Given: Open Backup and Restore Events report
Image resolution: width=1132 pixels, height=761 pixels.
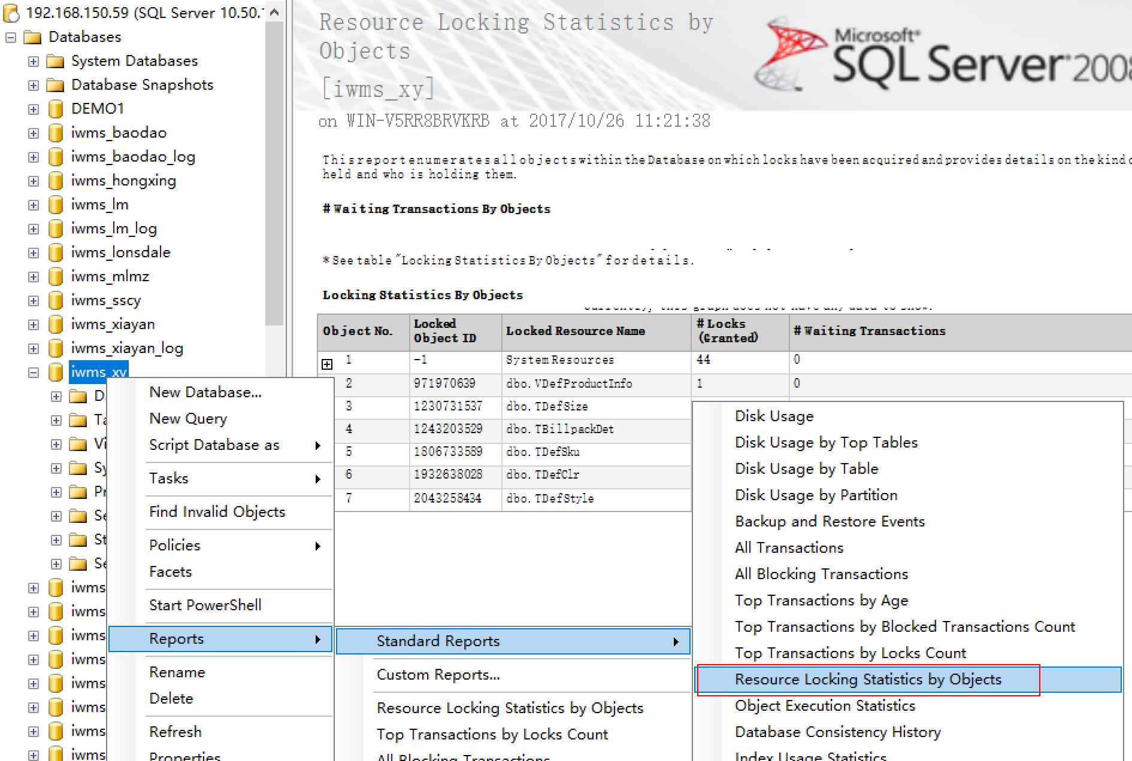Looking at the screenshot, I should [x=908, y=522].
